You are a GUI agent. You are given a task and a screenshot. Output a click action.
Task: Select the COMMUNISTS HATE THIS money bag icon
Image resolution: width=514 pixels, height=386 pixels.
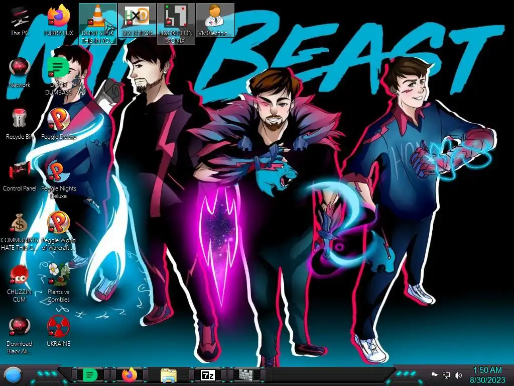tap(20, 232)
